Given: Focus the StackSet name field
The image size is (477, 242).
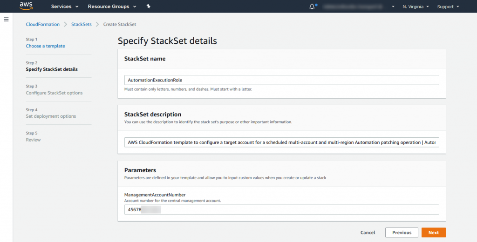Looking at the screenshot, I should coord(281,80).
